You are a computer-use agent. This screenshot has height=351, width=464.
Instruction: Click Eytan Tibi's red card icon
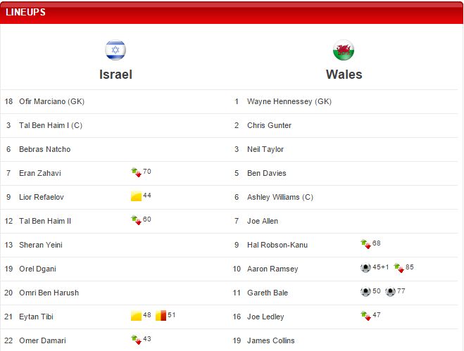tap(161, 316)
